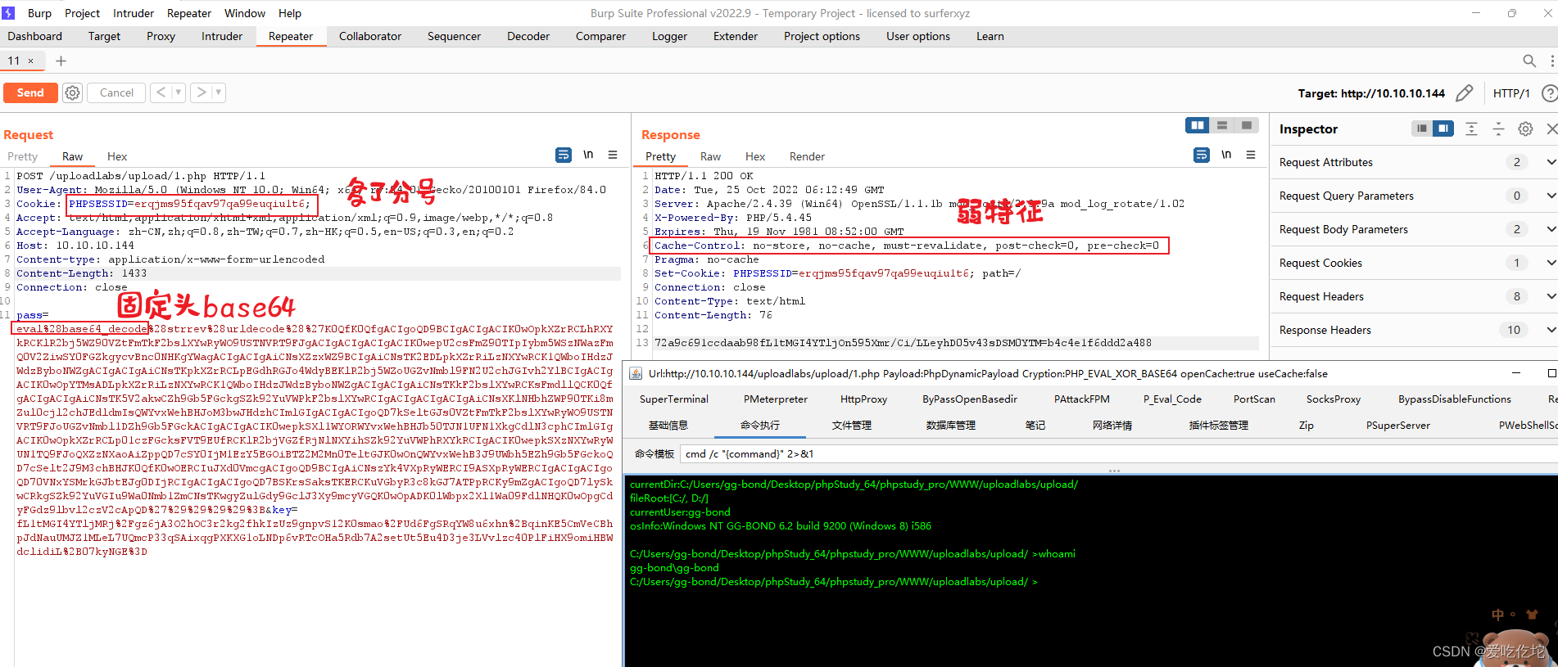Expand Response Headers section
This screenshot has height=667, width=1558.
(1551, 330)
